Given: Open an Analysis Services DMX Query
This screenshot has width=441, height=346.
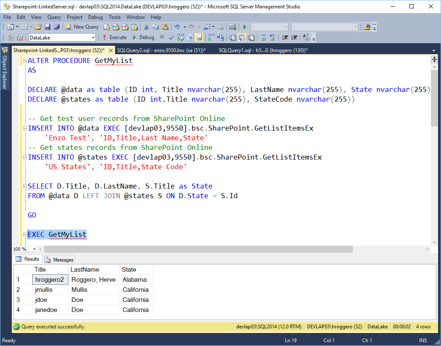Looking at the screenshot, I should pos(125,27).
